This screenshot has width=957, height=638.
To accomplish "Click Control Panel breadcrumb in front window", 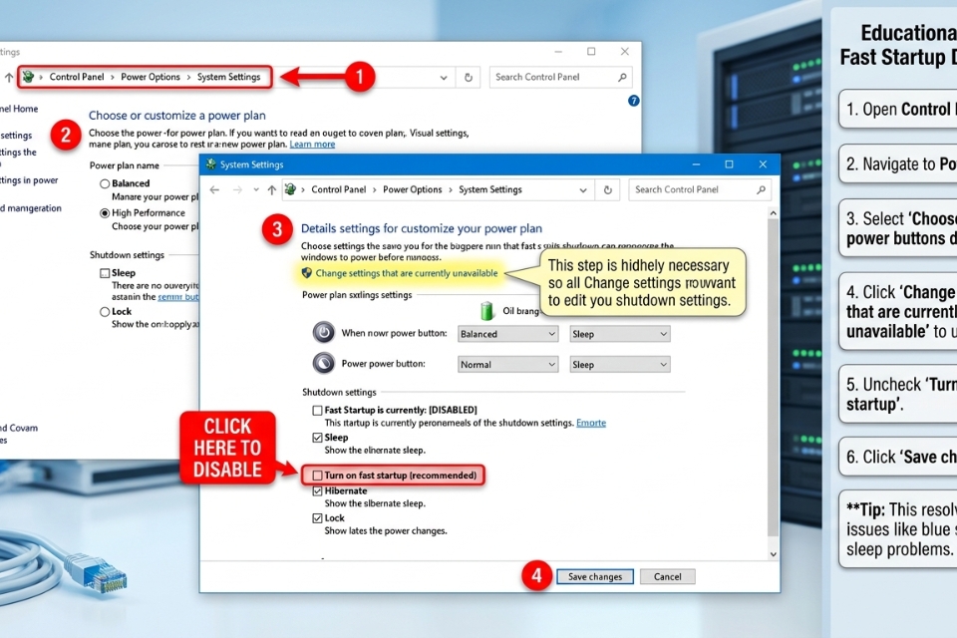I will pyautogui.click(x=339, y=189).
